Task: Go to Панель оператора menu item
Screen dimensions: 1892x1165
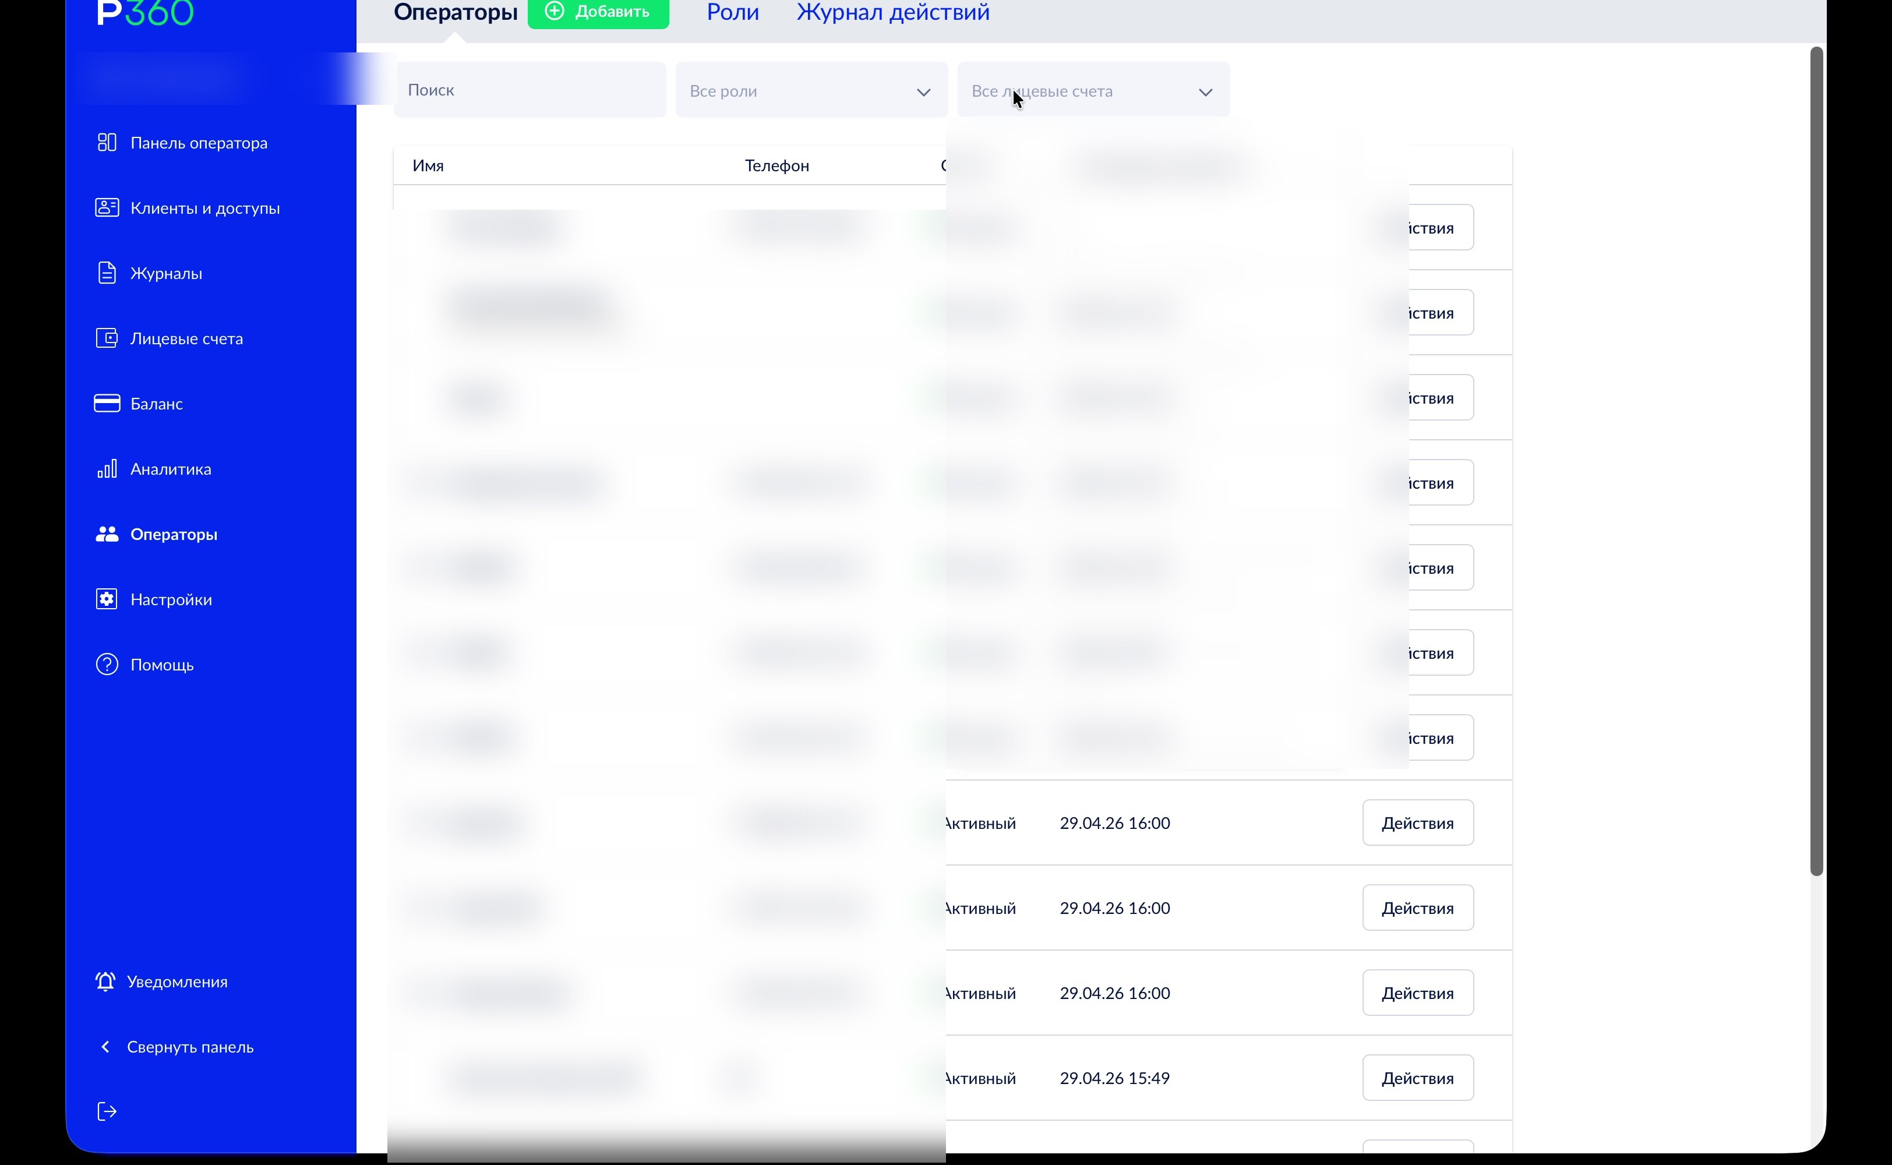Action: pyautogui.click(x=199, y=143)
